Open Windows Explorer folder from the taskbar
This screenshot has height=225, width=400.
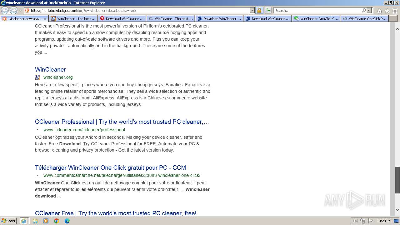coord(35,221)
